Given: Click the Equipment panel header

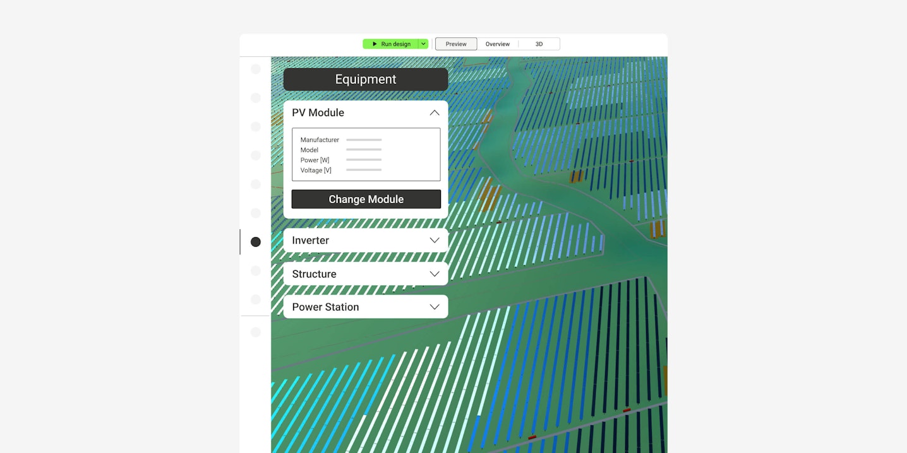Looking at the screenshot, I should pos(366,79).
